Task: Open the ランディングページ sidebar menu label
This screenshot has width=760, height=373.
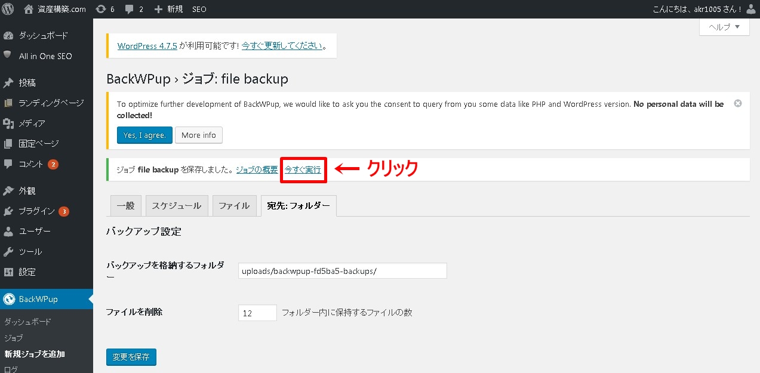Action: pyautogui.click(x=51, y=103)
